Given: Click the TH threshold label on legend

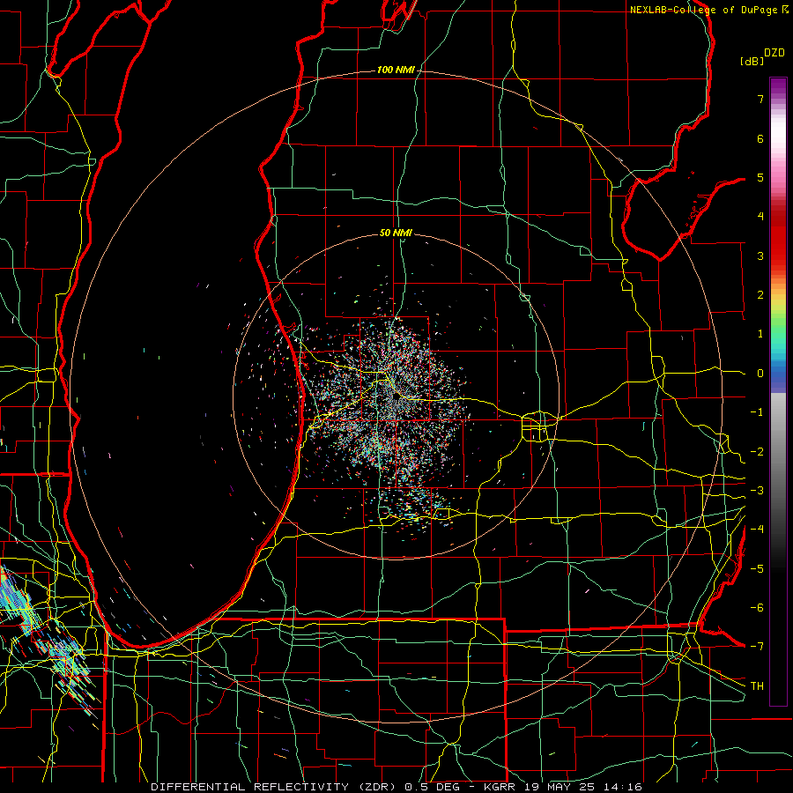Looking at the screenshot, I should 757,686.
